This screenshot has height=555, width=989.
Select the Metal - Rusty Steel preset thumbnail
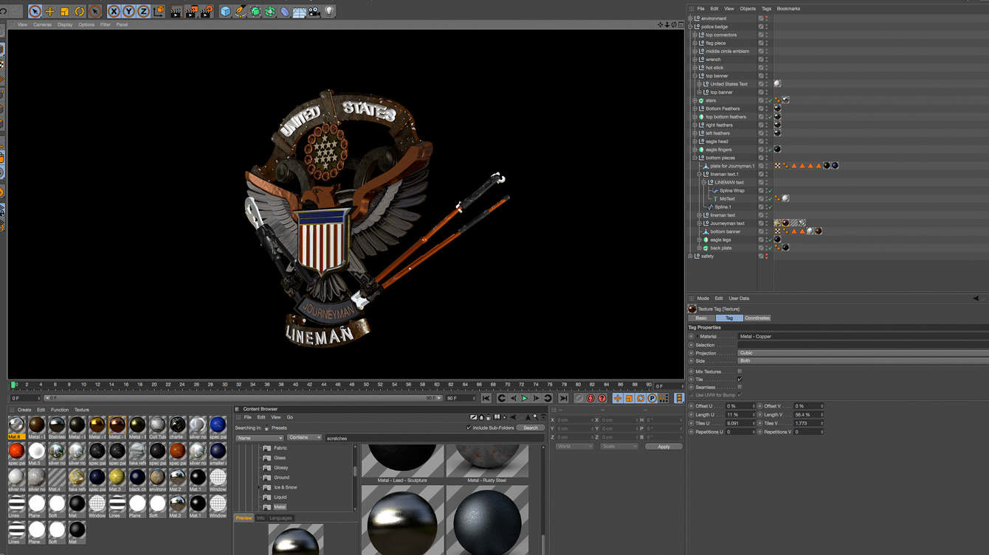487,460
